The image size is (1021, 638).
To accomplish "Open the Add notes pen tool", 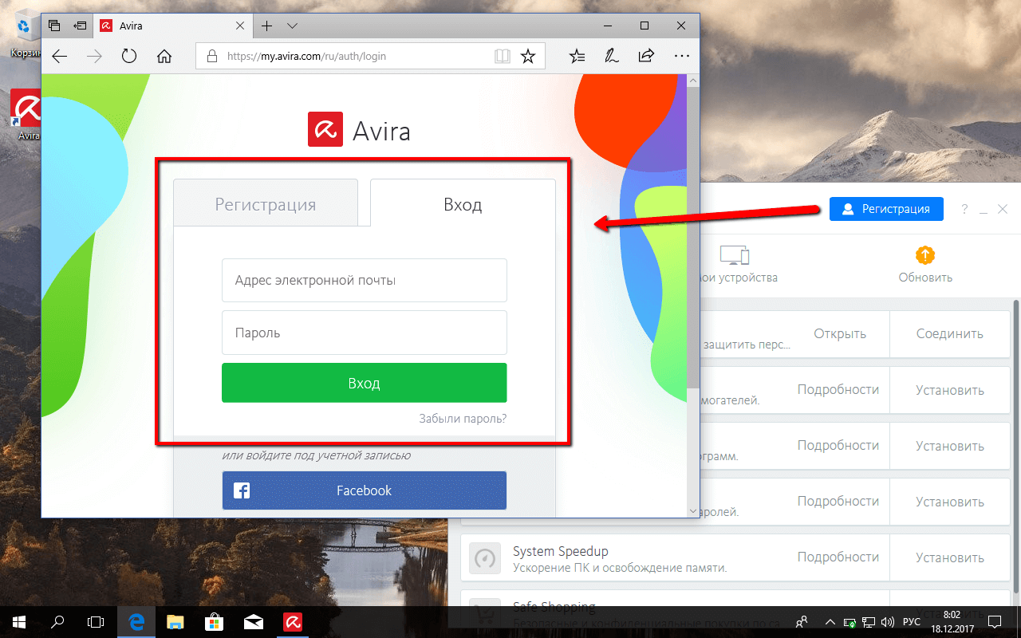I will (611, 57).
